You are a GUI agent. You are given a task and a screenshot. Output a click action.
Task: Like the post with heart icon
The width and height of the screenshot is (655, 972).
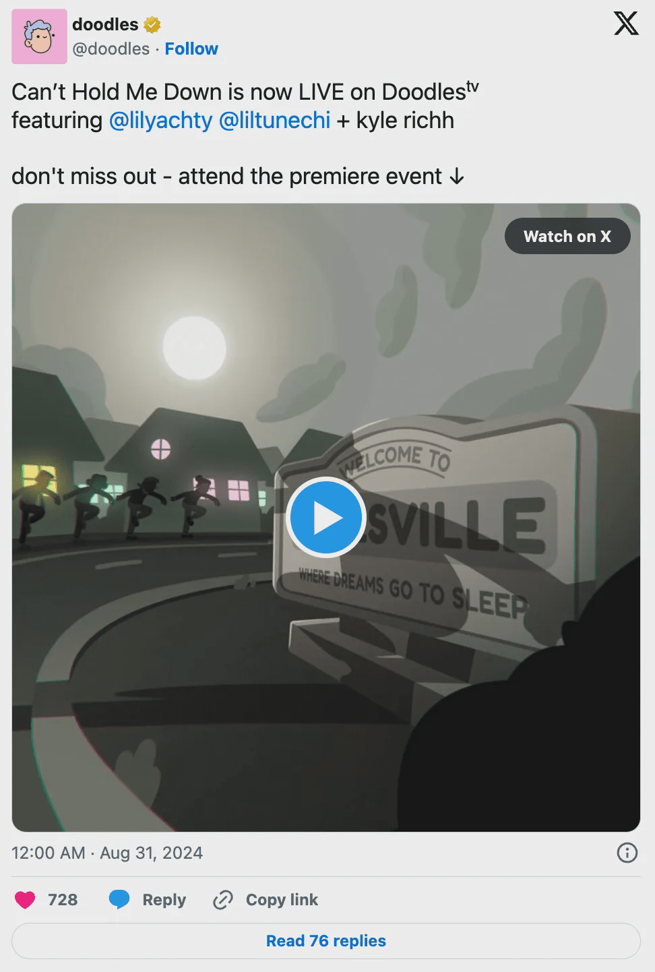[25, 900]
